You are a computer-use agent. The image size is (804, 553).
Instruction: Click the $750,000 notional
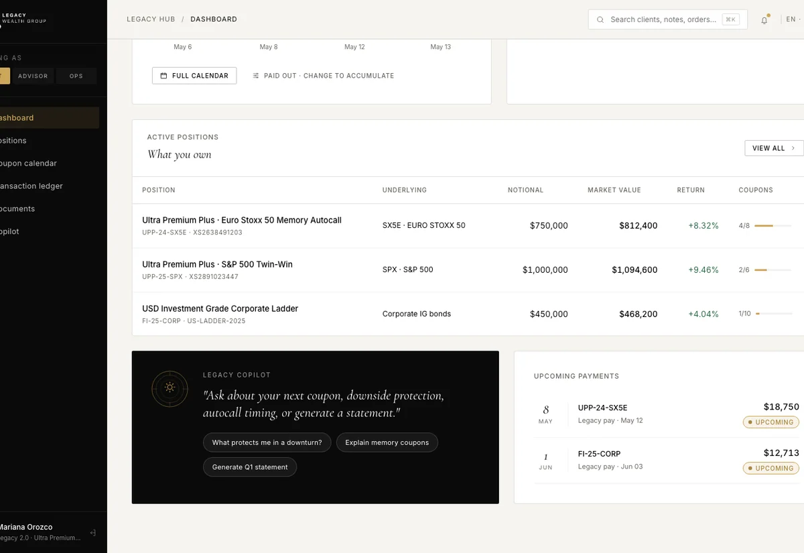click(x=549, y=226)
